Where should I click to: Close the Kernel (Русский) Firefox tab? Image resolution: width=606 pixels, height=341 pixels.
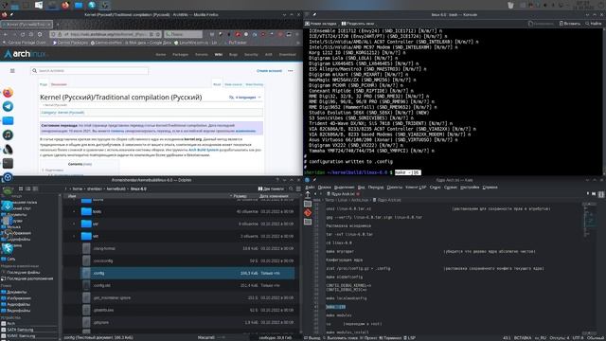click(49, 25)
